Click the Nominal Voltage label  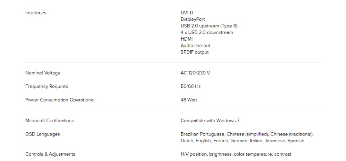pyautogui.click(x=43, y=73)
